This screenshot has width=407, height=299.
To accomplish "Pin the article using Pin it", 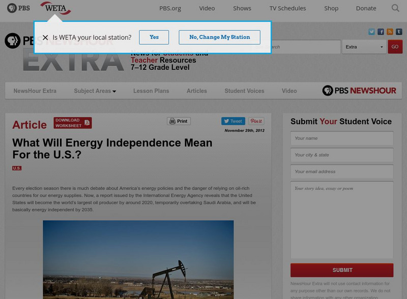I will 256,121.
